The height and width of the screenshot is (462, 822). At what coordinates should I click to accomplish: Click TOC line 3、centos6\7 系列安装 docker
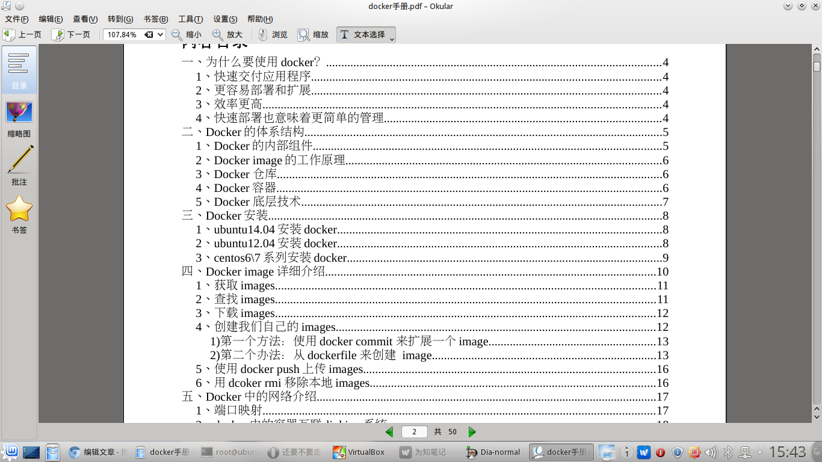click(432, 258)
